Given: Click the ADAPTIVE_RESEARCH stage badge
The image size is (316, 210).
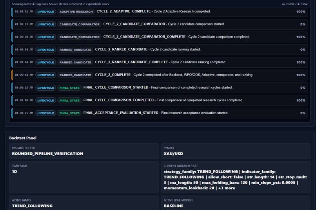Looking at the screenshot, I should coord(76,12).
